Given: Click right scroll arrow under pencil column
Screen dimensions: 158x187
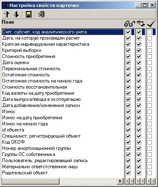Looking at the screenshot, I should tap(143, 181).
